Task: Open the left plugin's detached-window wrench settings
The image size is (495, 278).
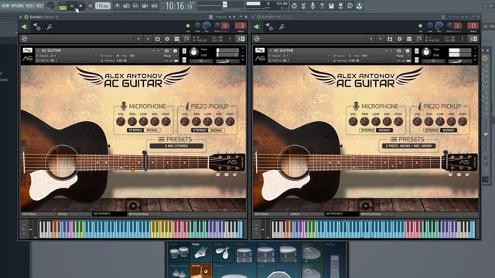Action: tap(49, 27)
